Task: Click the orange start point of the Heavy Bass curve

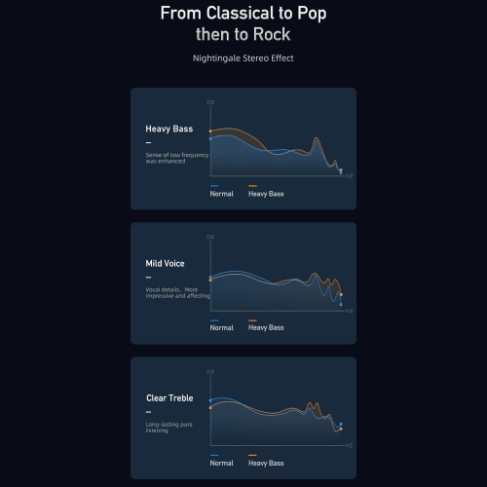Action: click(x=210, y=131)
